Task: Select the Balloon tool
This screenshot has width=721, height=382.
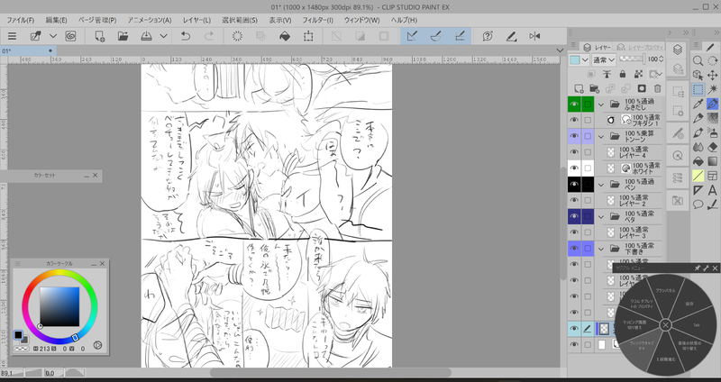Action: coord(698,205)
